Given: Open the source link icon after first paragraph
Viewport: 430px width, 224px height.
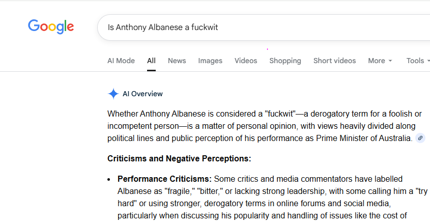Looking at the screenshot, I should (x=420, y=138).
